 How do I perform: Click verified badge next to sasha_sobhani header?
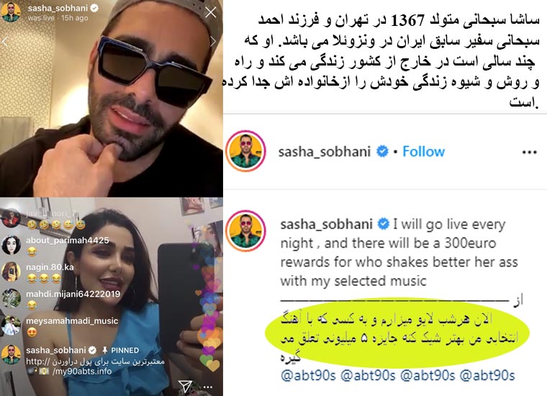pos(382,151)
